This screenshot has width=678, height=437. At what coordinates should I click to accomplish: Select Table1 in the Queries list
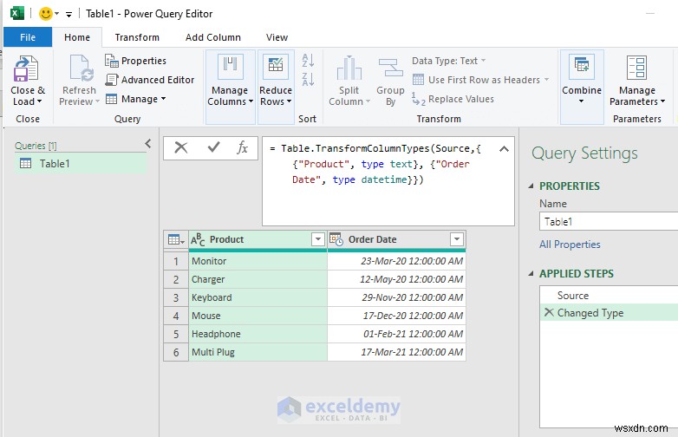(81, 163)
